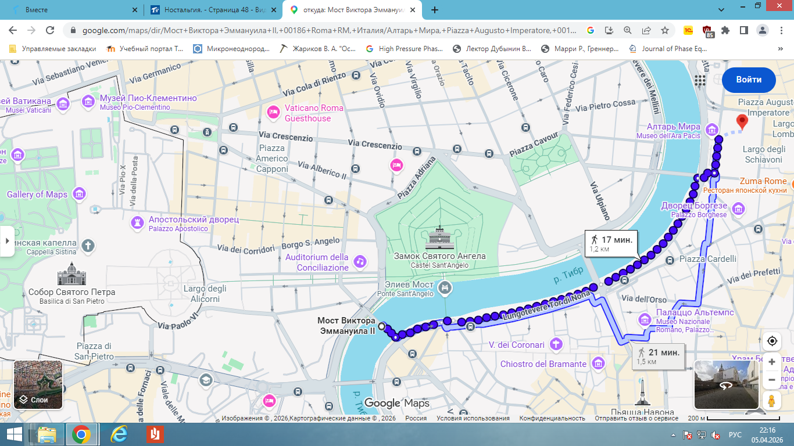Screen dimensions: 794x446
Task: Toggle the Chrome side panel button
Action: click(743, 30)
